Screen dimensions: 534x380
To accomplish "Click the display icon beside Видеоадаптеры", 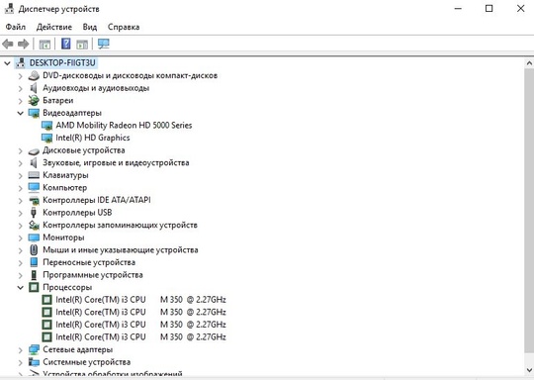I will point(34,113).
